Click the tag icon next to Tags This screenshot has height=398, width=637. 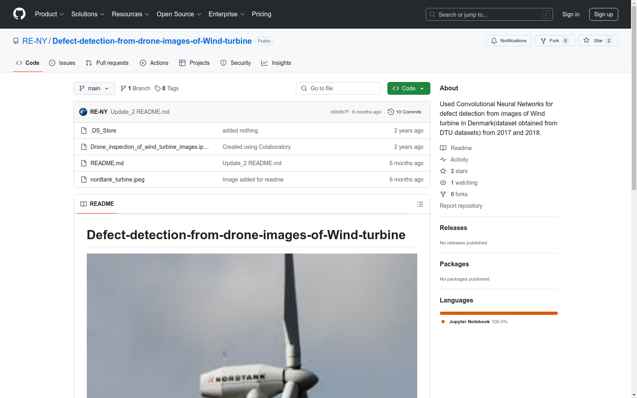158,88
